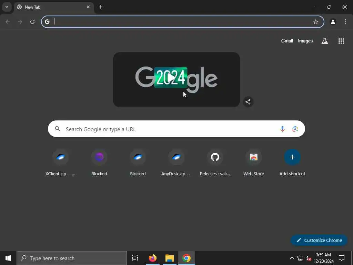Open the Web Store shortcut
Viewport: 353px width, 265px height.
[254, 163]
